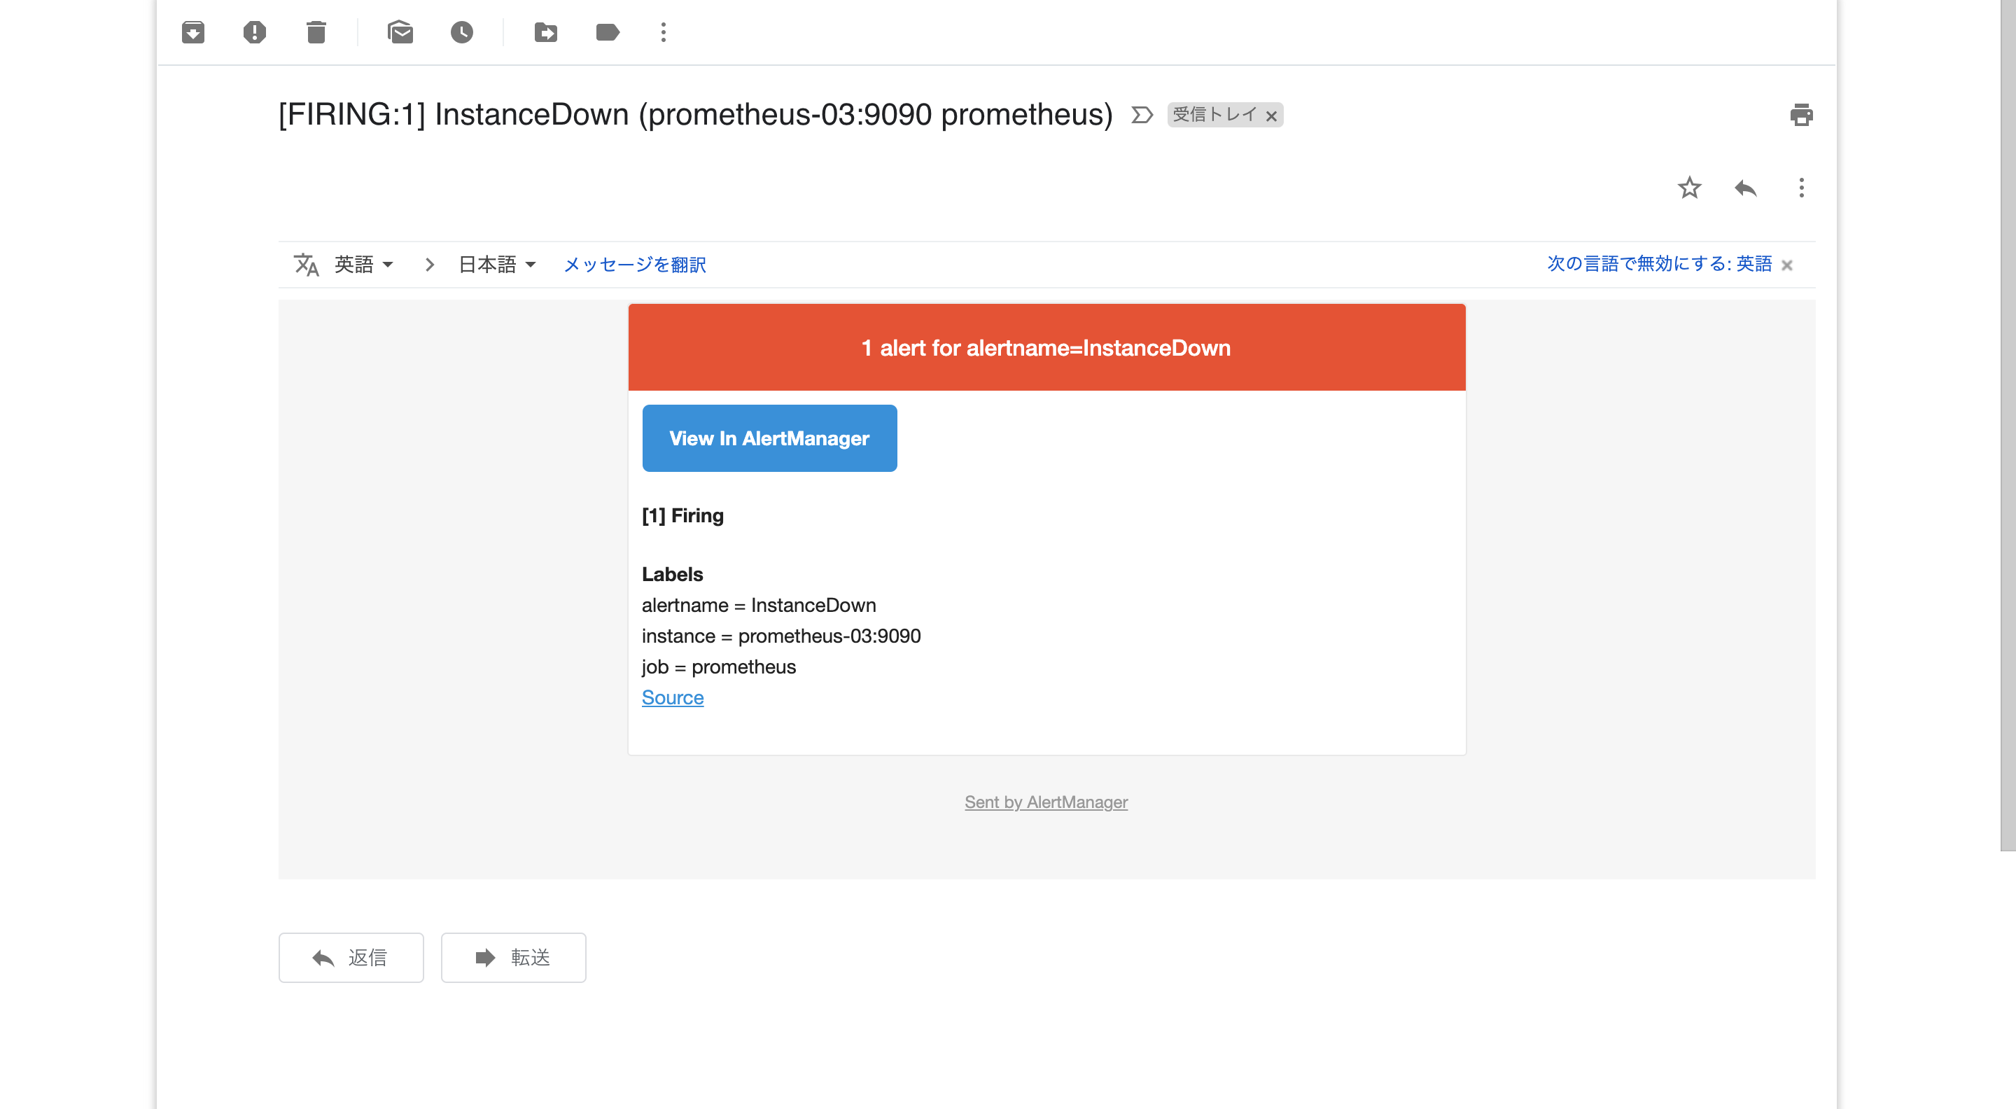This screenshot has width=2016, height=1109.
Task: Click the '[1] Firing' heading
Action: point(682,516)
